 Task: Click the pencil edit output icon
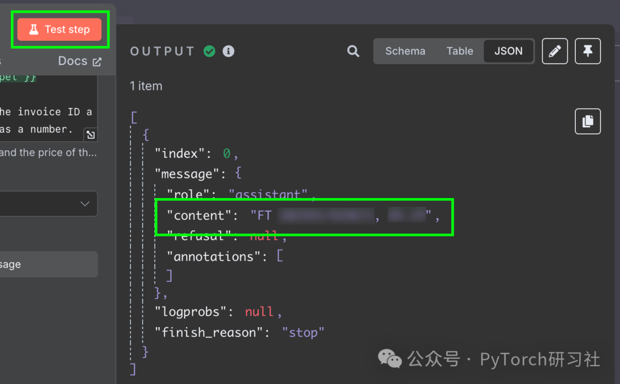point(555,51)
